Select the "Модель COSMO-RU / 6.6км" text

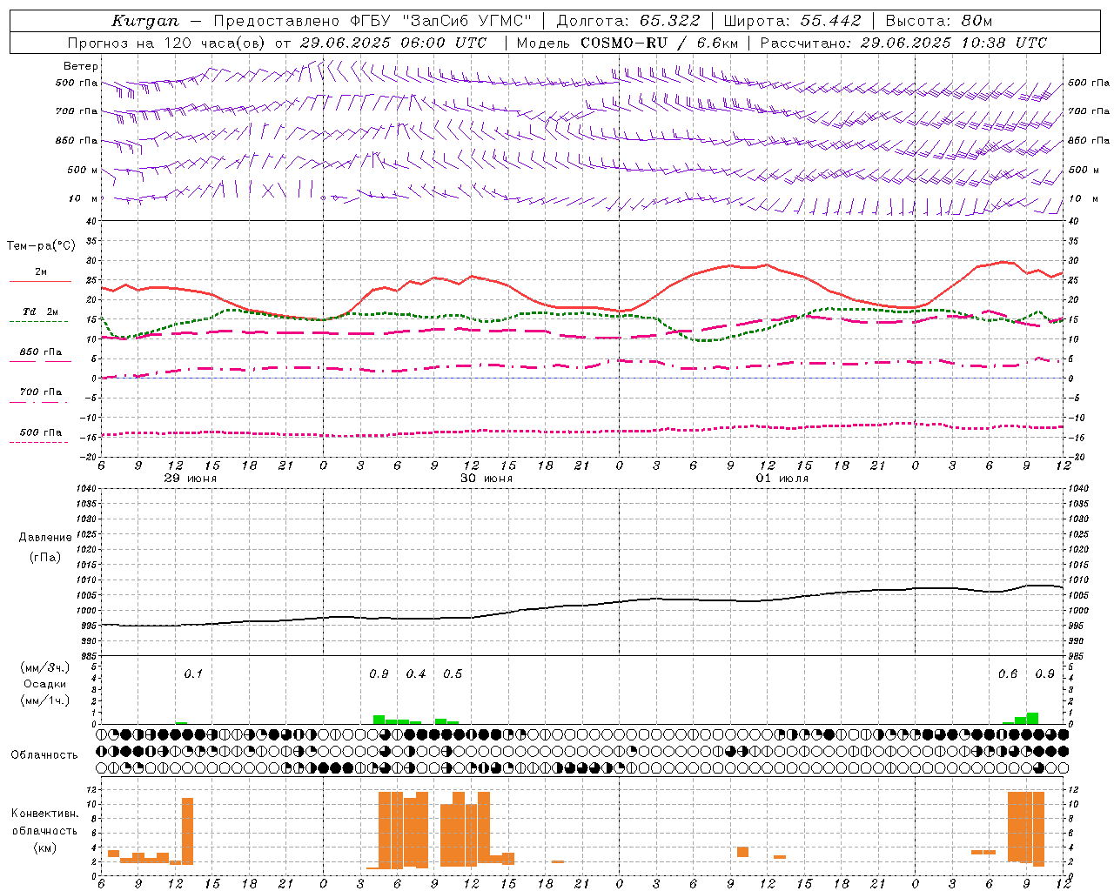coord(627,43)
